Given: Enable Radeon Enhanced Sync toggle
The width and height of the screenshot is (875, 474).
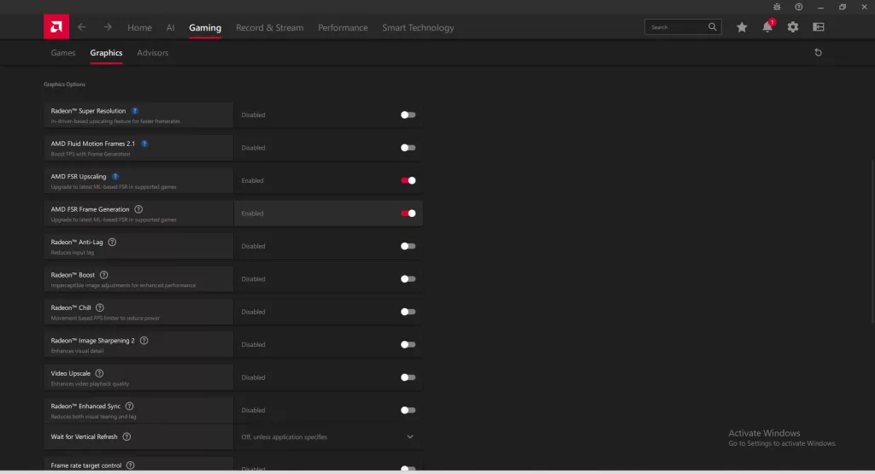Looking at the screenshot, I should pos(408,411).
